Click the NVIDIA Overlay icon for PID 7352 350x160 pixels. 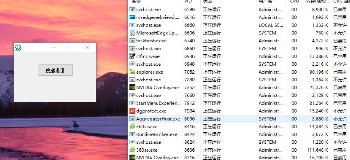click(x=132, y=88)
